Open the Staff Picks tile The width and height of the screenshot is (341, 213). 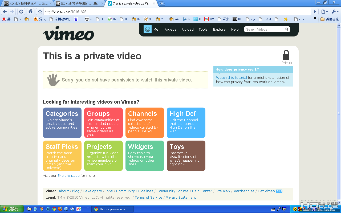click(62, 156)
